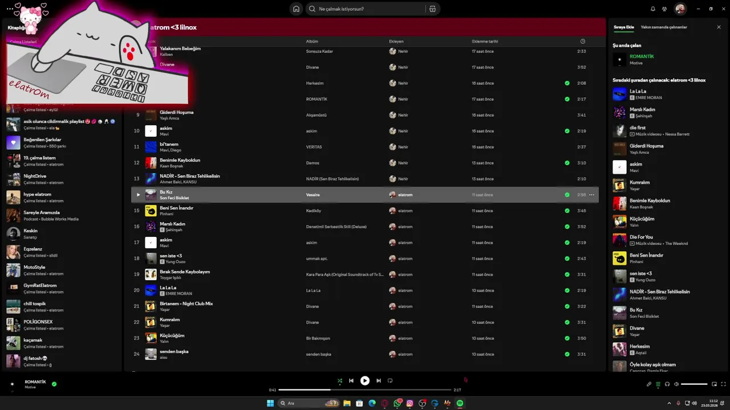
Task: Click the Ekleyen column header
Action: (396, 42)
